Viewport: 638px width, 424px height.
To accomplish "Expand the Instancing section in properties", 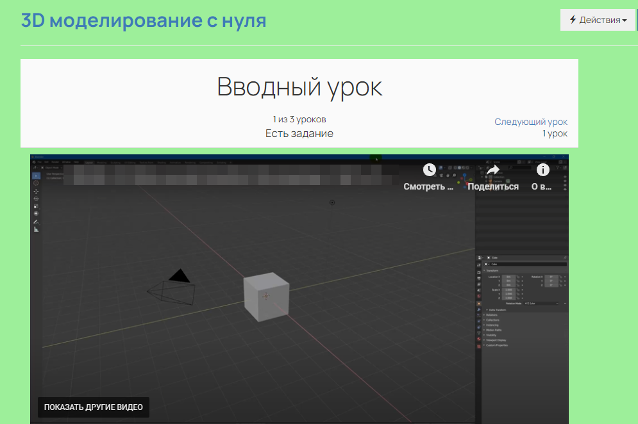I will coord(492,325).
